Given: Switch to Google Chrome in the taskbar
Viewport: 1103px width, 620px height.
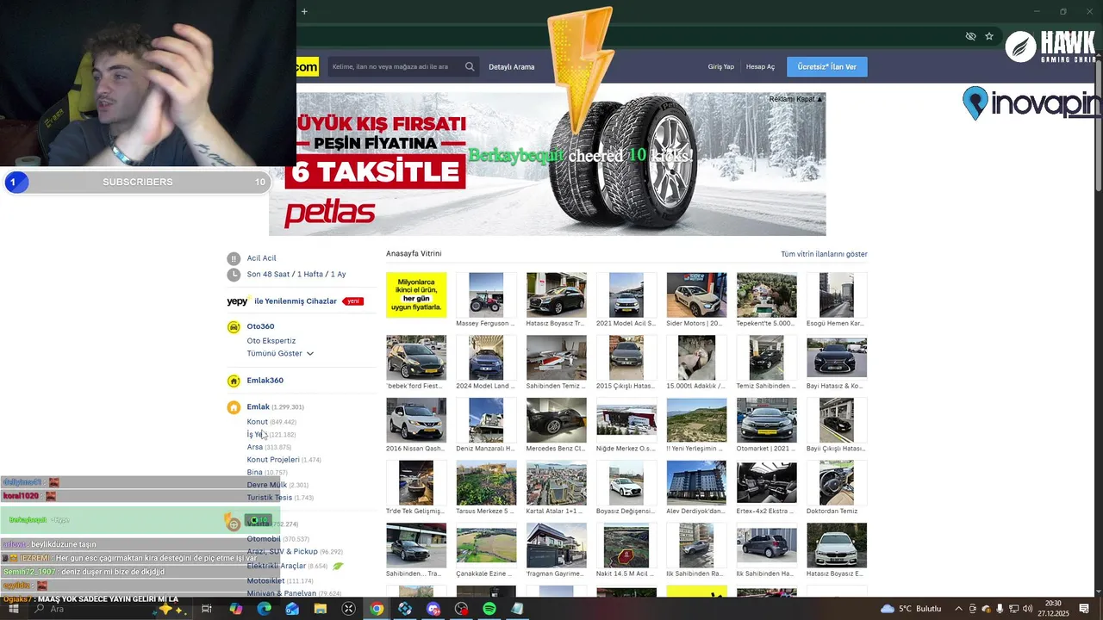Looking at the screenshot, I should pos(377,609).
